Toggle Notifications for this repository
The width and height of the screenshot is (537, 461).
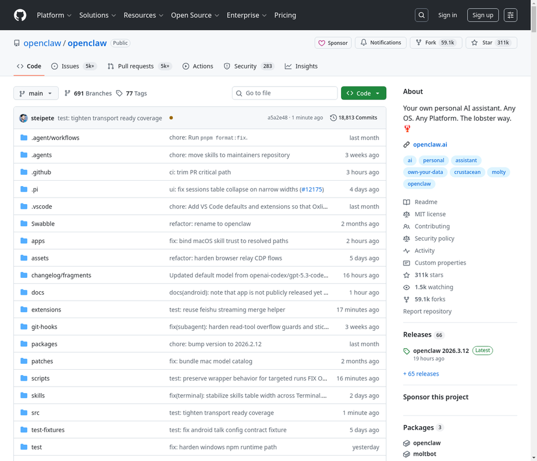pos(379,43)
